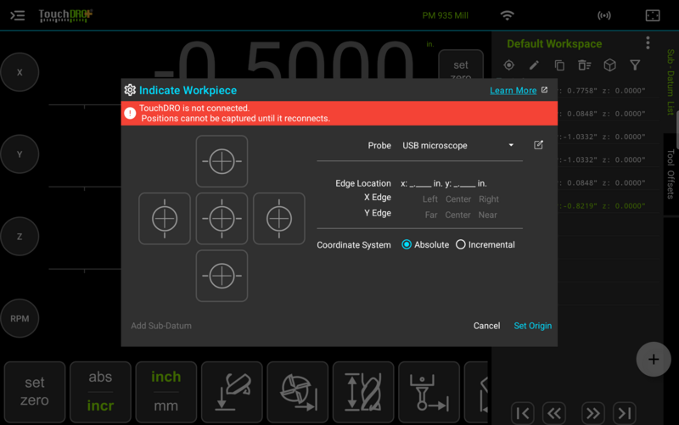Viewport: 679px width, 425px height.
Task: Select the center crosshair button
Action: [x=222, y=219]
